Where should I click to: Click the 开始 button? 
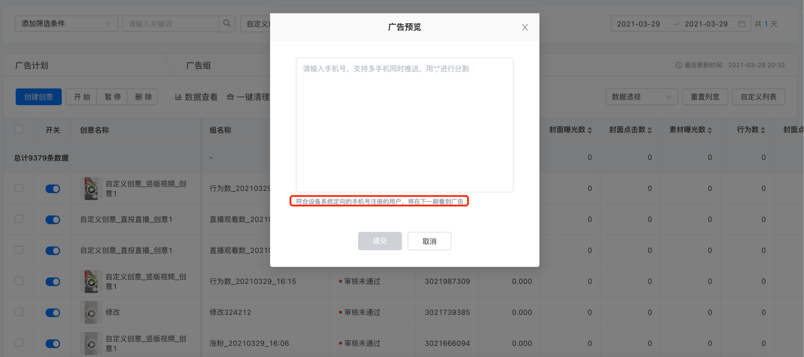[82, 97]
